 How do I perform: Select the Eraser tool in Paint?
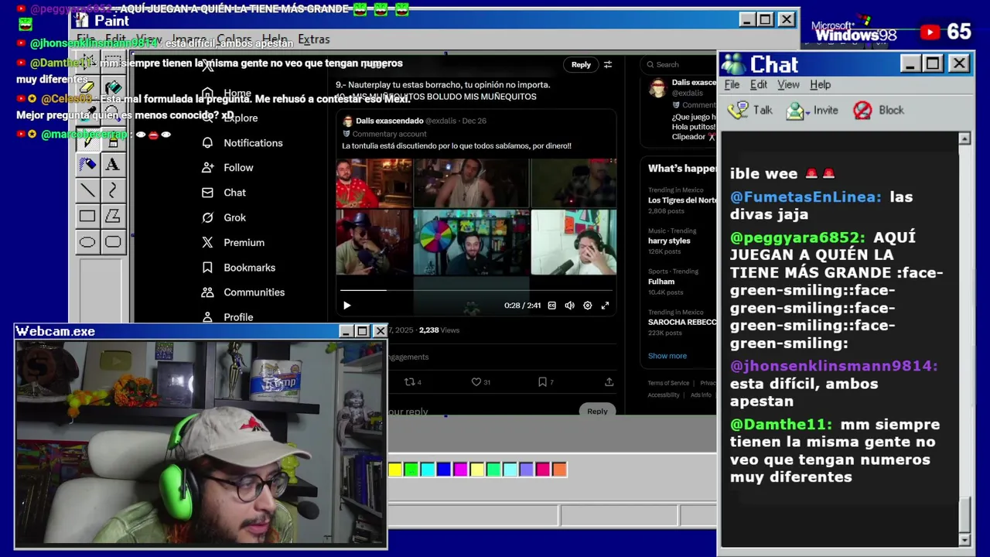pos(87,87)
